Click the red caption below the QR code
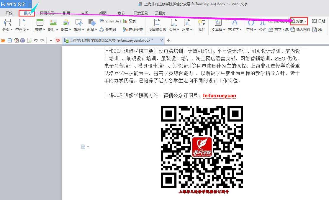 [204, 192]
